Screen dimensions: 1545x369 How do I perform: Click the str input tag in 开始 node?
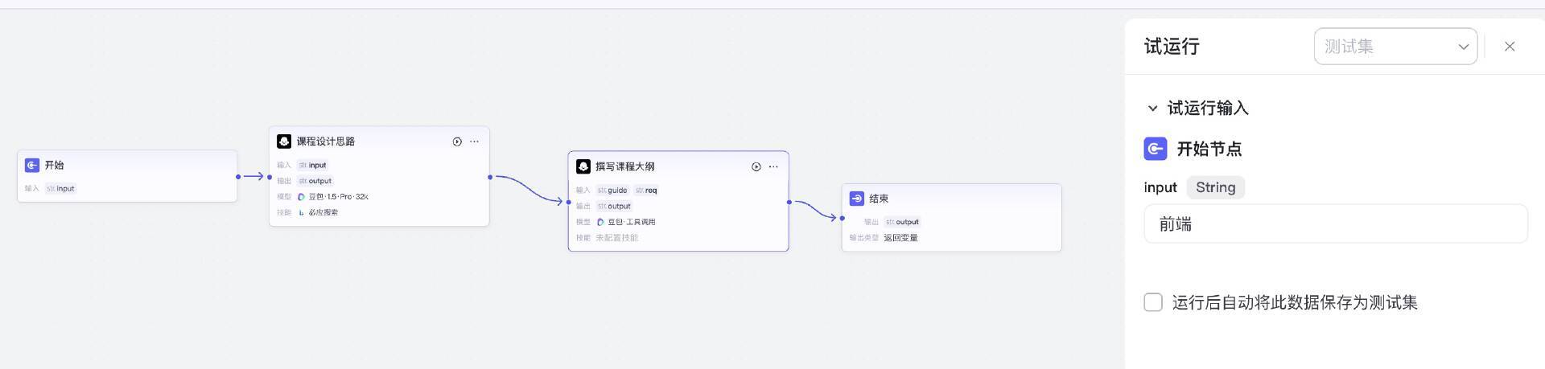point(60,189)
